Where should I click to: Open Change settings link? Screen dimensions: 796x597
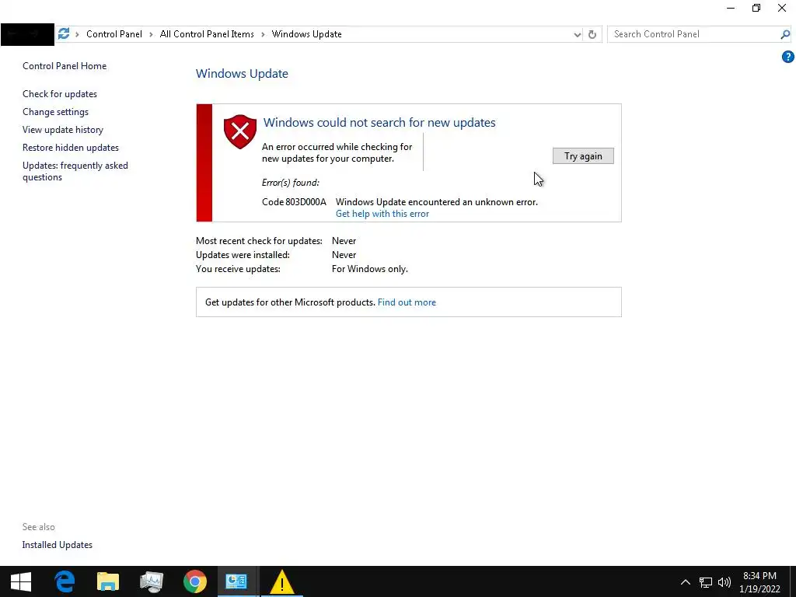(x=55, y=112)
